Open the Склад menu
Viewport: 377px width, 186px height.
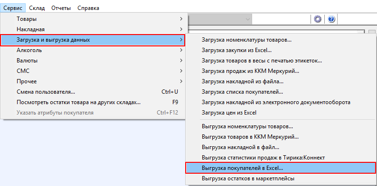point(37,8)
